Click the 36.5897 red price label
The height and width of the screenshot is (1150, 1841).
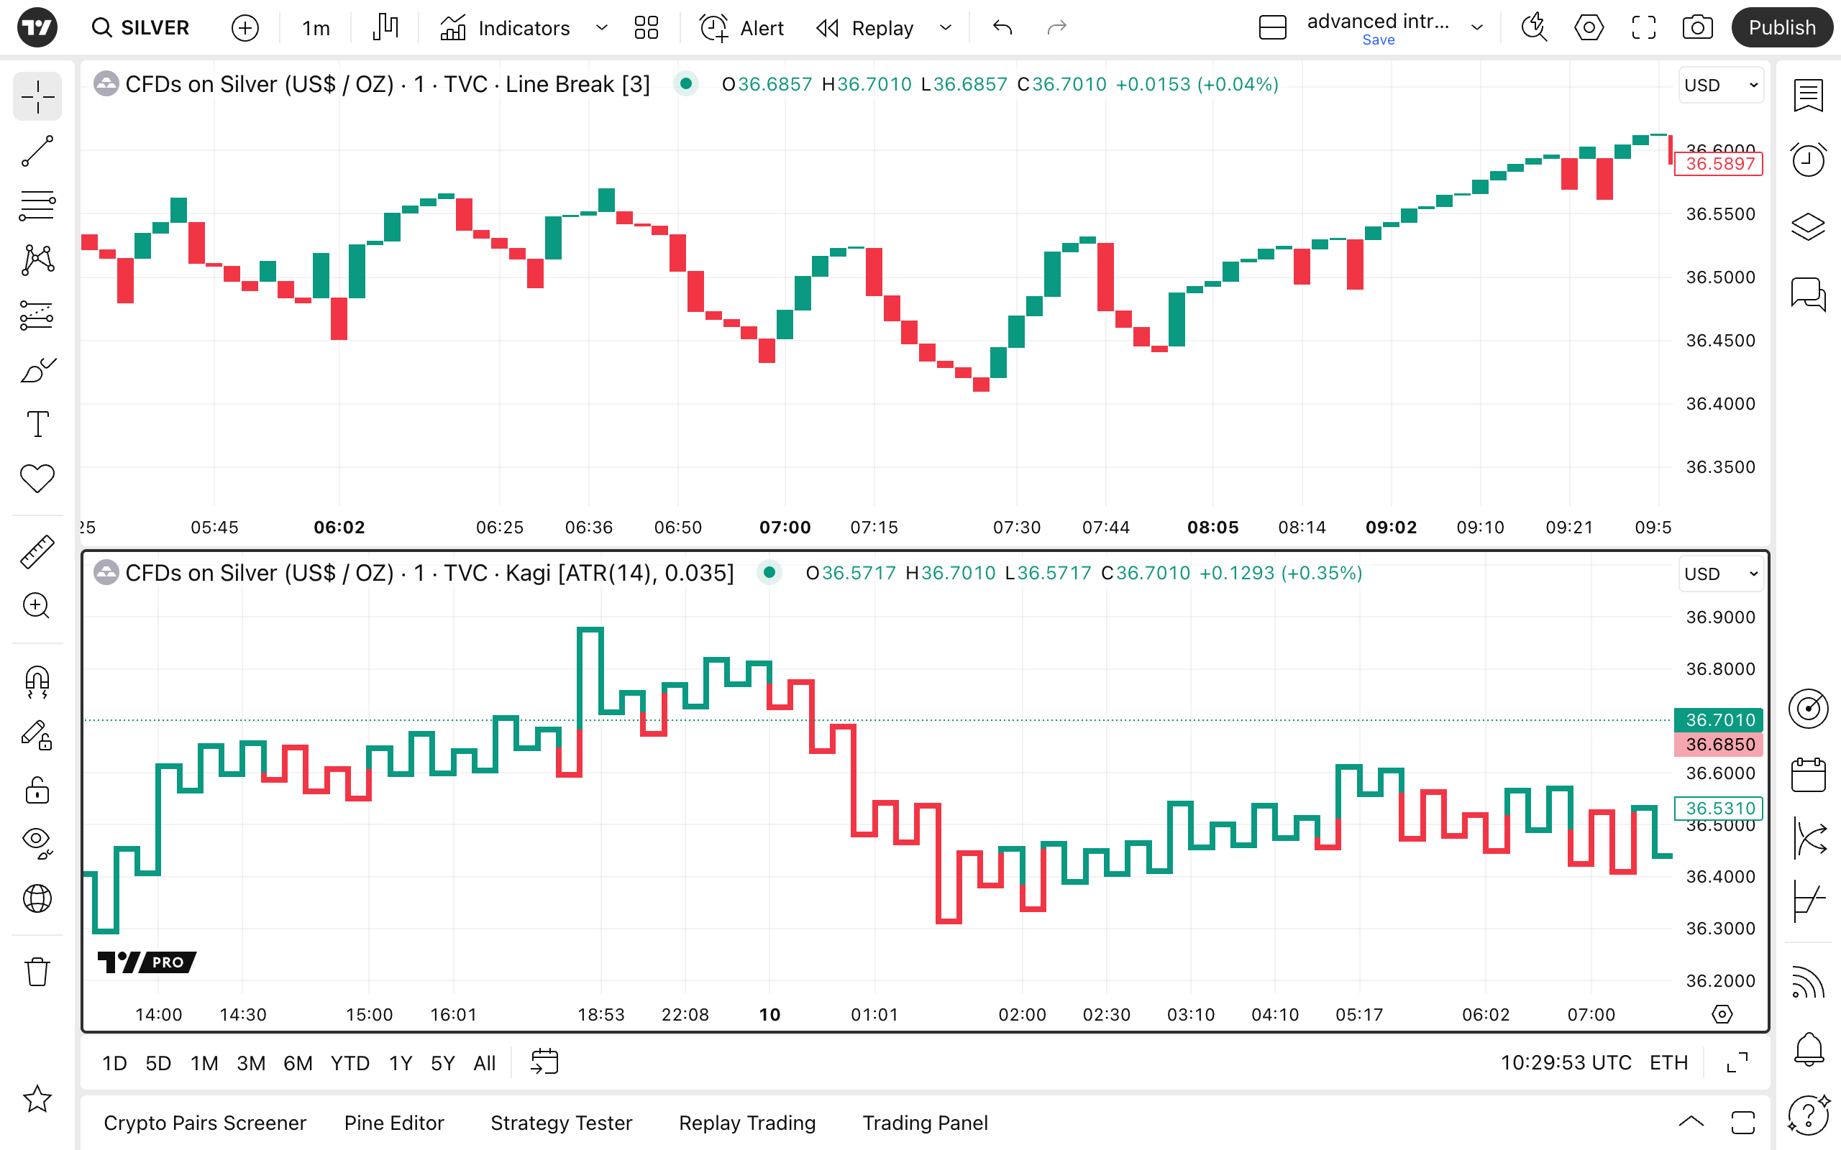pyautogui.click(x=1719, y=164)
